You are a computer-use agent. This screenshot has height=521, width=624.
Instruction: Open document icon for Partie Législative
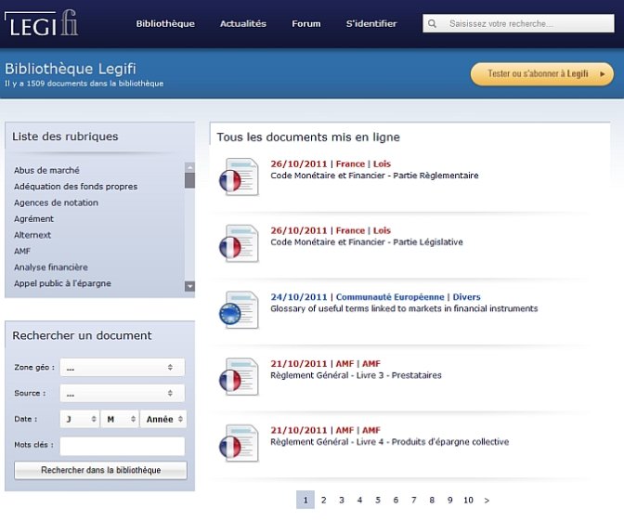tap(239, 243)
